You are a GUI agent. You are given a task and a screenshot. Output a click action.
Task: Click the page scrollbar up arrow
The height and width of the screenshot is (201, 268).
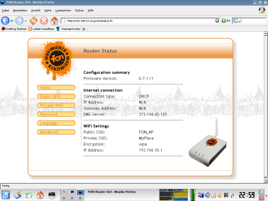point(266,33)
